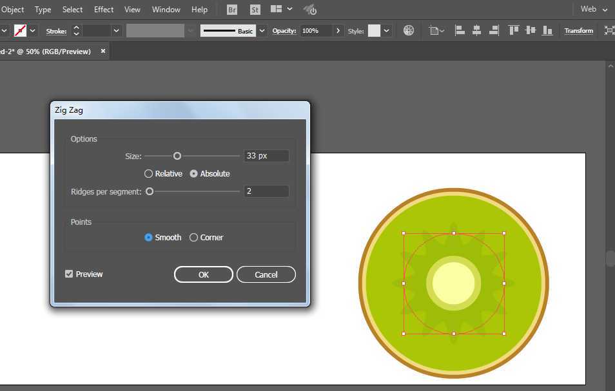Open Adobe Bridge via the Br icon
The width and height of the screenshot is (615, 391).
(x=232, y=10)
